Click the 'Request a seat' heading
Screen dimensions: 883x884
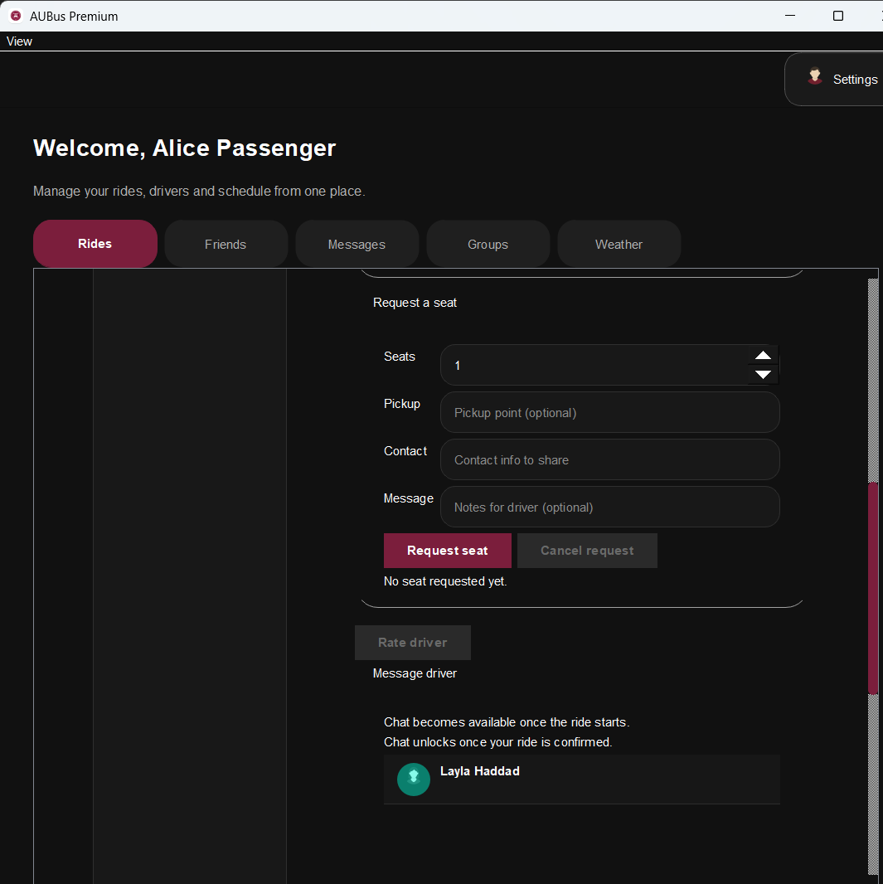pyautogui.click(x=415, y=303)
